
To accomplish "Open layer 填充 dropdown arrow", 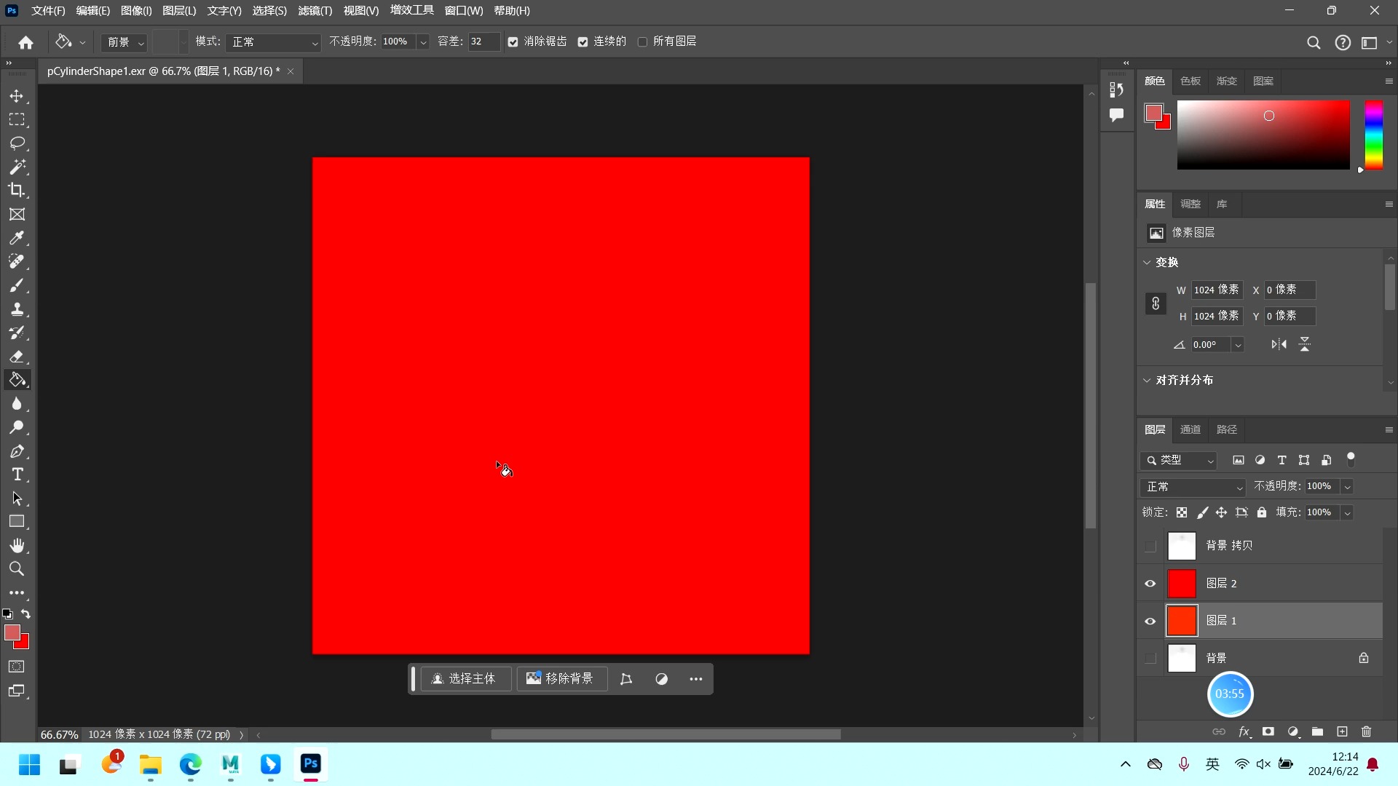I will pyautogui.click(x=1347, y=513).
